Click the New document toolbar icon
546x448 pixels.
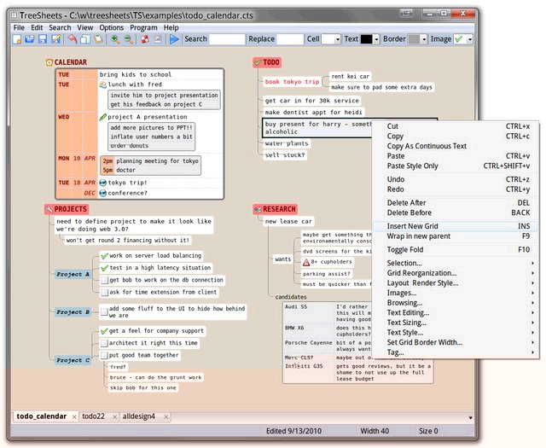(17, 39)
